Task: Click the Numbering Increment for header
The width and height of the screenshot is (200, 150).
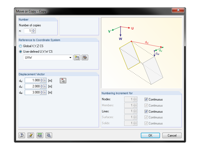Action: [117, 93]
